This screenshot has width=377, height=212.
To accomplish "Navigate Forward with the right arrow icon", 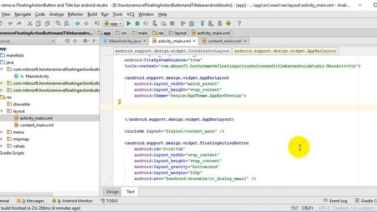I will (x=86, y=24).
